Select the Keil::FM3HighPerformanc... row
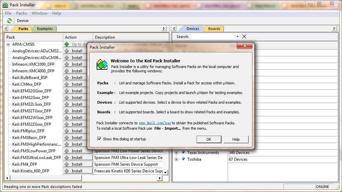Screen dimensions: 342x192 37,144
